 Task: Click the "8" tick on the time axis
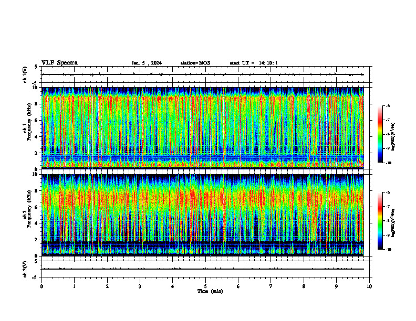(304, 286)
